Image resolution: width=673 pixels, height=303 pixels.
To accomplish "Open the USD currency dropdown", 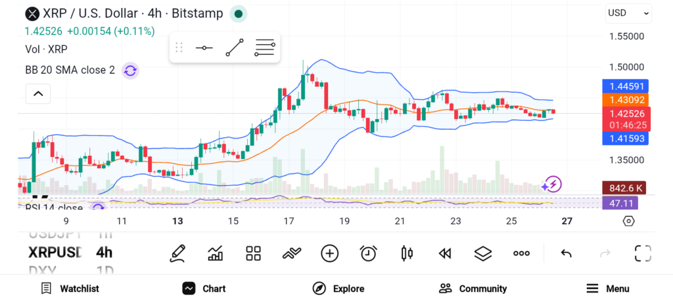I will [x=628, y=12].
